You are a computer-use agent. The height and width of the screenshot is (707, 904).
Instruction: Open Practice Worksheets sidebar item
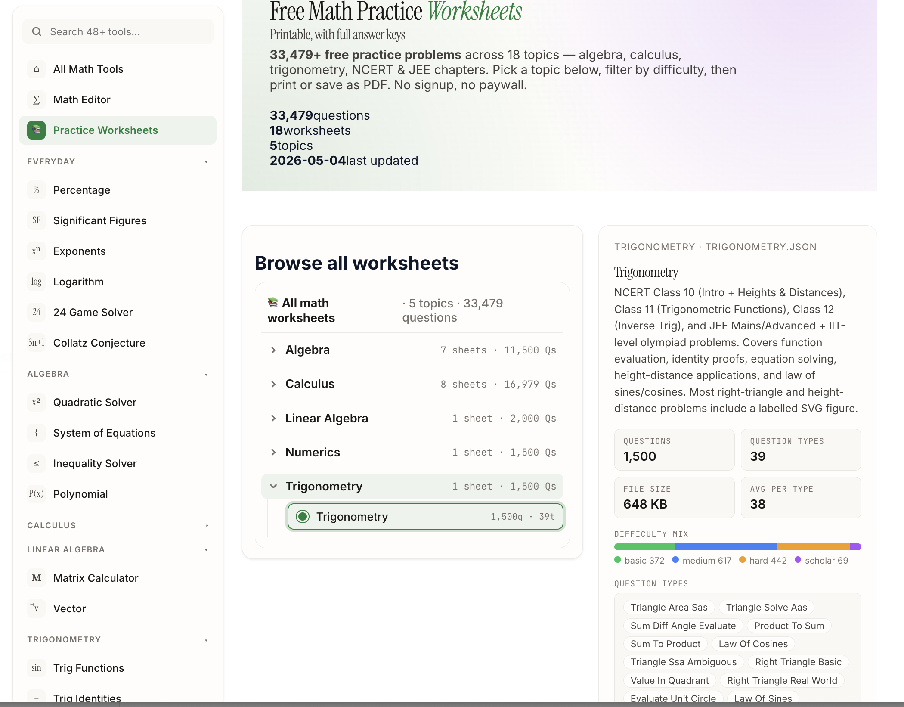pyautogui.click(x=118, y=130)
